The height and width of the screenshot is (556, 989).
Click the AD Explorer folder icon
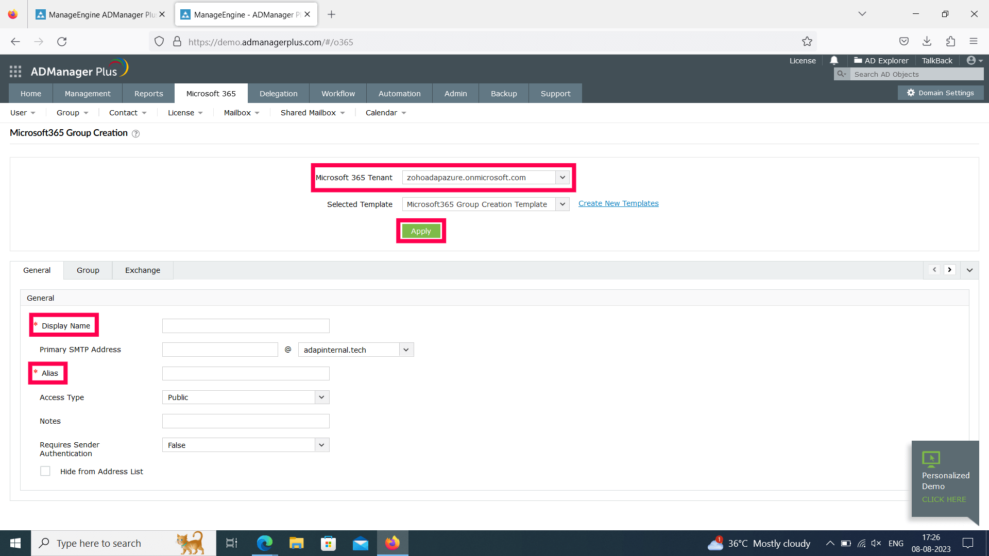point(858,60)
